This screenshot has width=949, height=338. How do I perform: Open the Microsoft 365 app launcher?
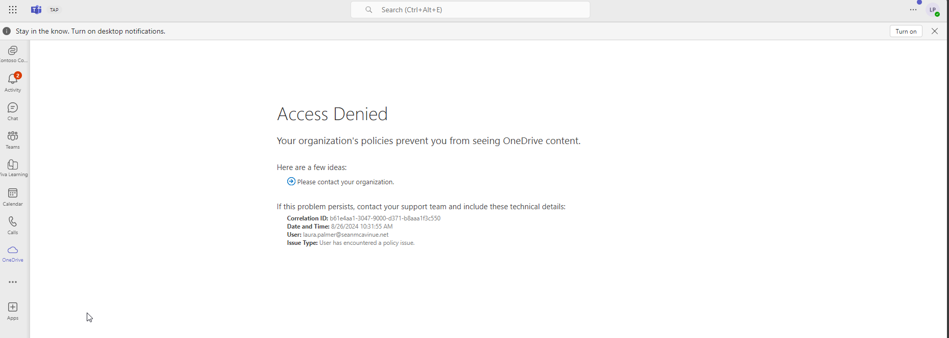pos(12,10)
